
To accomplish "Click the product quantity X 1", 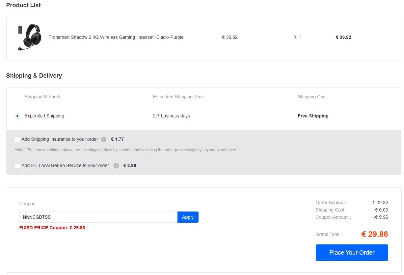I will (x=298, y=37).
